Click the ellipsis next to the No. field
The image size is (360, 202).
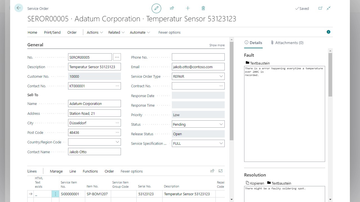(117, 57)
